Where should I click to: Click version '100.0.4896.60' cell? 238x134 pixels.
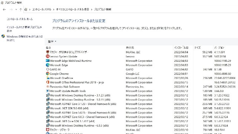click(x=222, y=74)
